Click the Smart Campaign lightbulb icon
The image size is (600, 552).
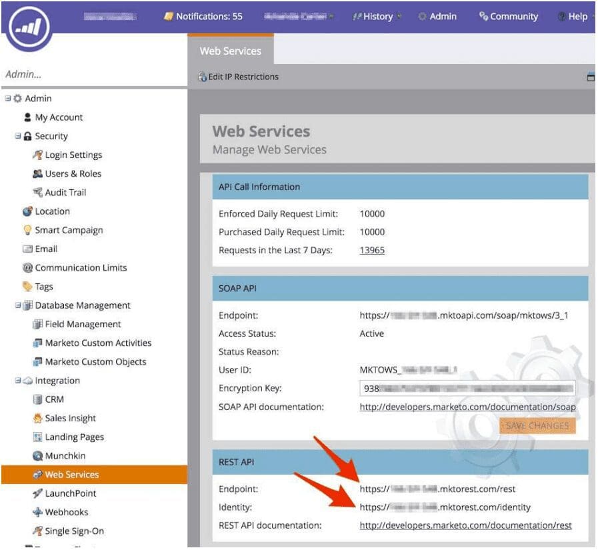(x=27, y=230)
